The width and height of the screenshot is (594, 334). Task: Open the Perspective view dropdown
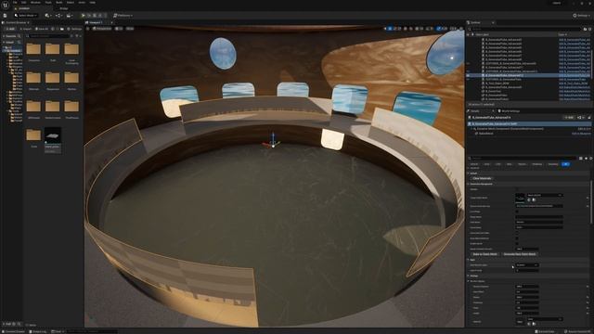102,29
